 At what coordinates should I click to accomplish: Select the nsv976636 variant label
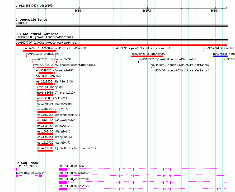(x=224, y=54)
